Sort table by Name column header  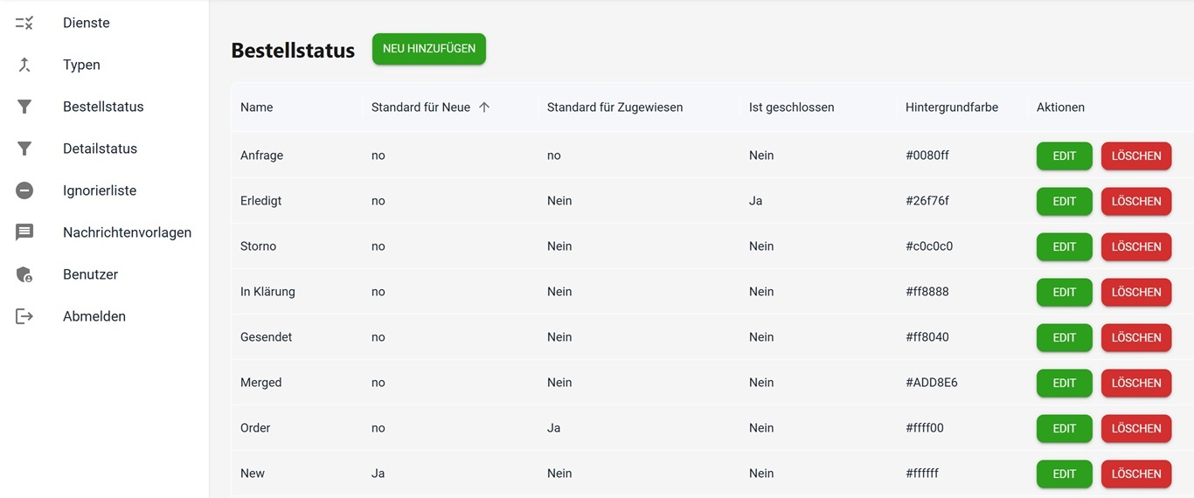[x=257, y=107]
